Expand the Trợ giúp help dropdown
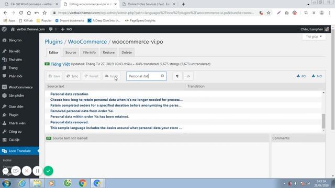335x188 pixels. (x=314, y=37)
